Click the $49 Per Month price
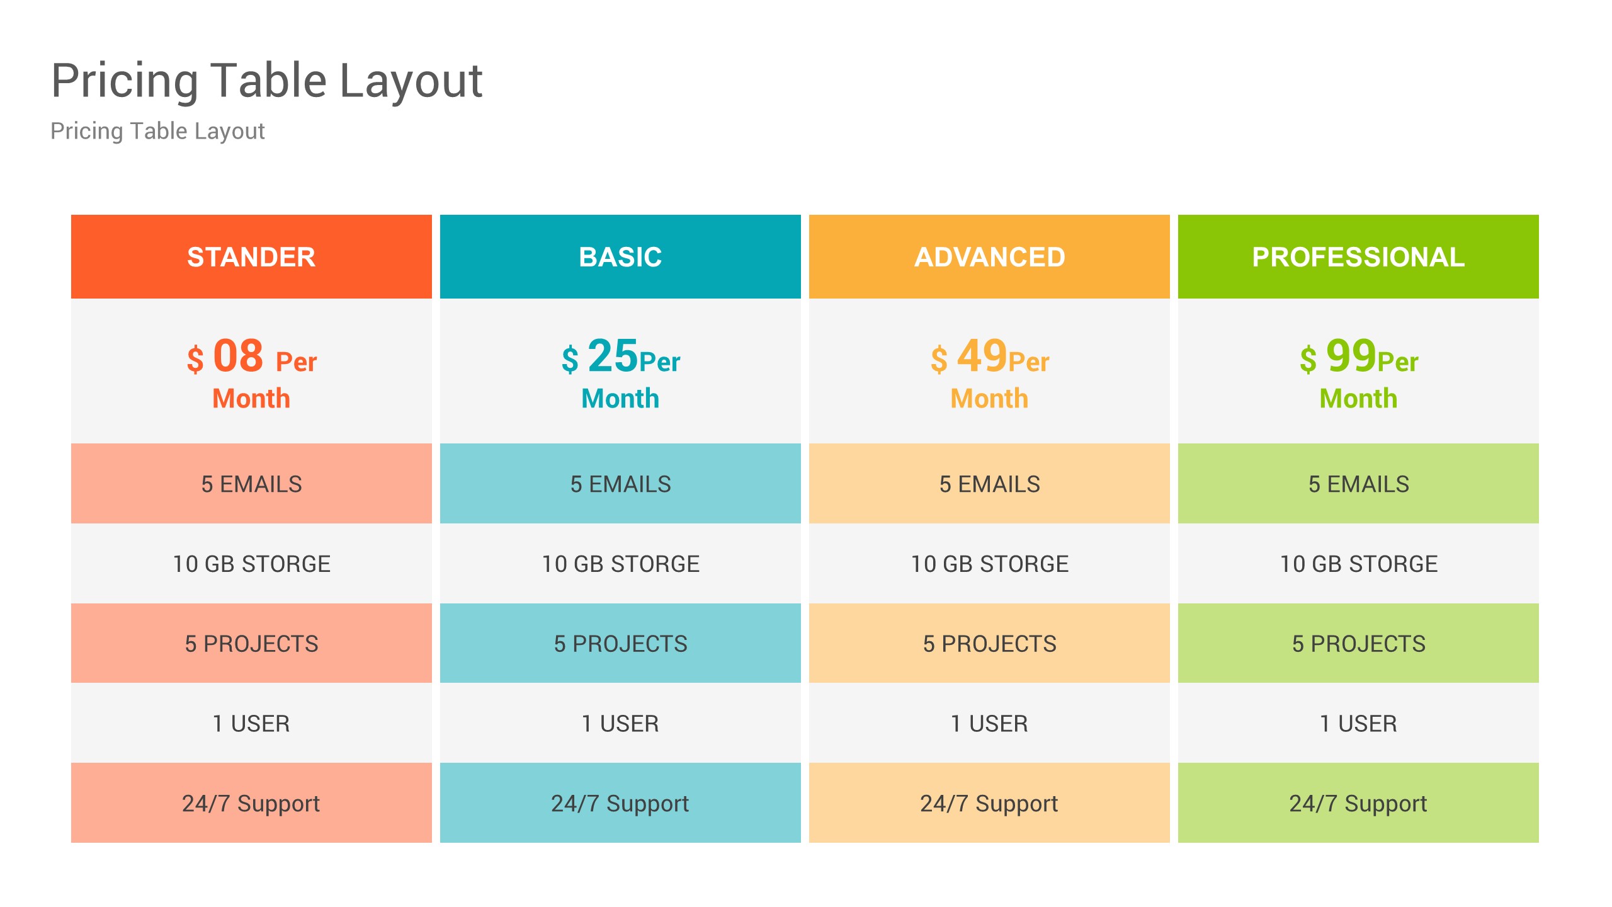This screenshot has height=907, width=1612. pyautogui.click(x=989, y=373)
